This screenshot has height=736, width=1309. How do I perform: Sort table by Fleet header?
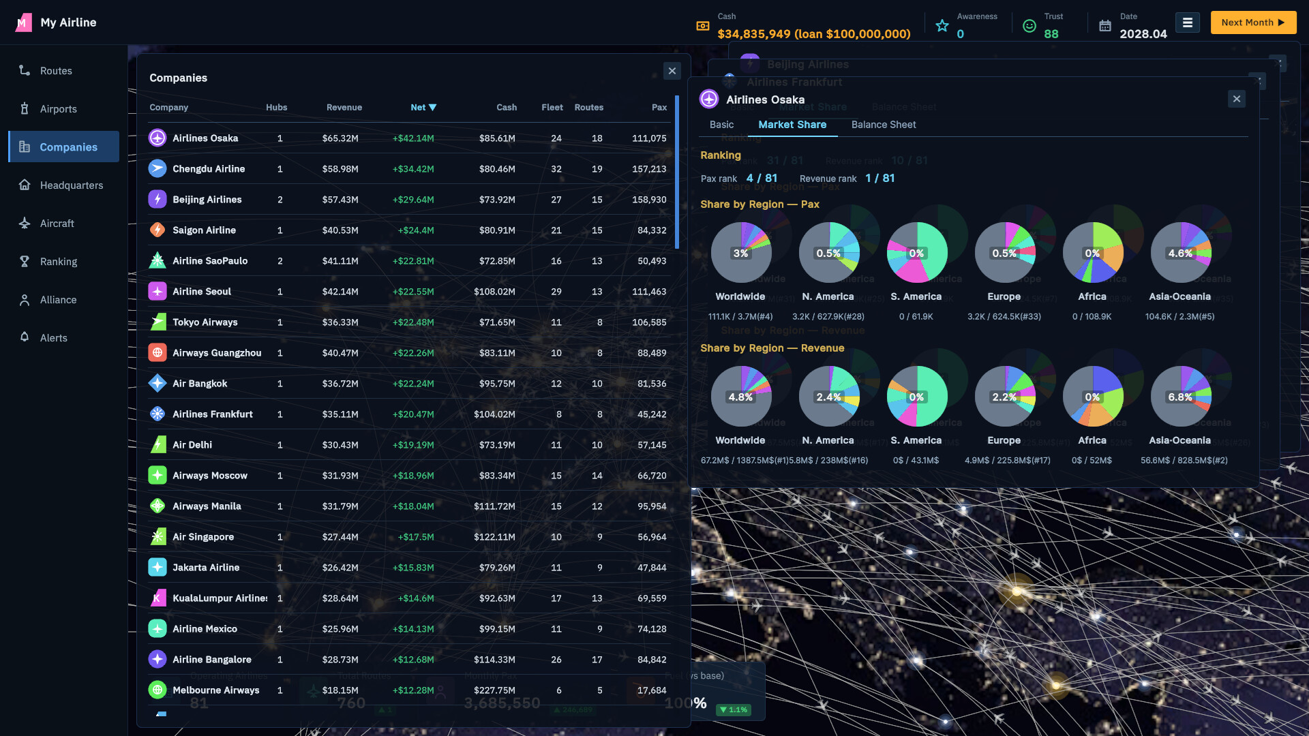(552, 107)
